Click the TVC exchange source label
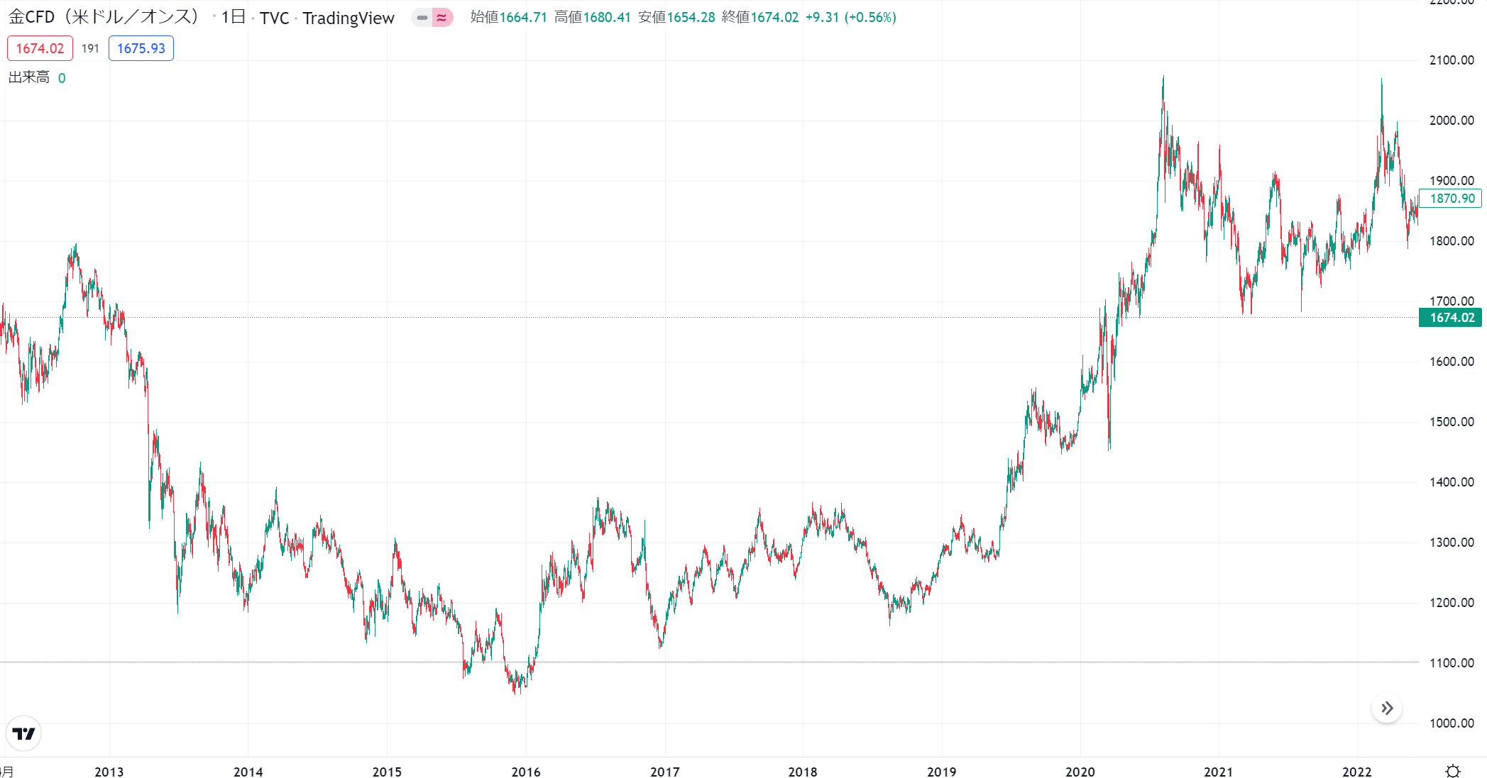 pyautogui.click(x=275, y=18)
